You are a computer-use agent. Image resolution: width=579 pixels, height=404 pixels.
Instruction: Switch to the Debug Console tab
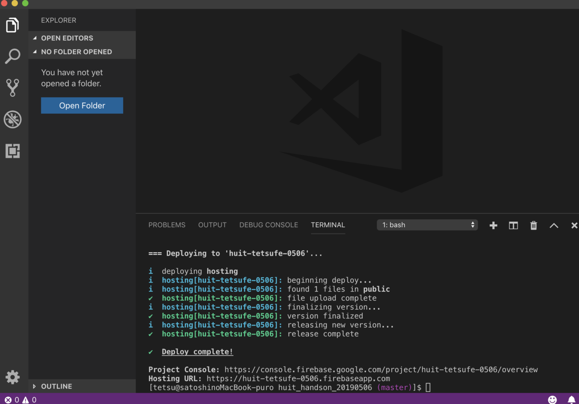(x=269, y=225)
